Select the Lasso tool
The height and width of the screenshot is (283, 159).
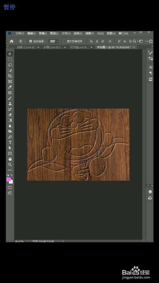(x=10, y=65)
